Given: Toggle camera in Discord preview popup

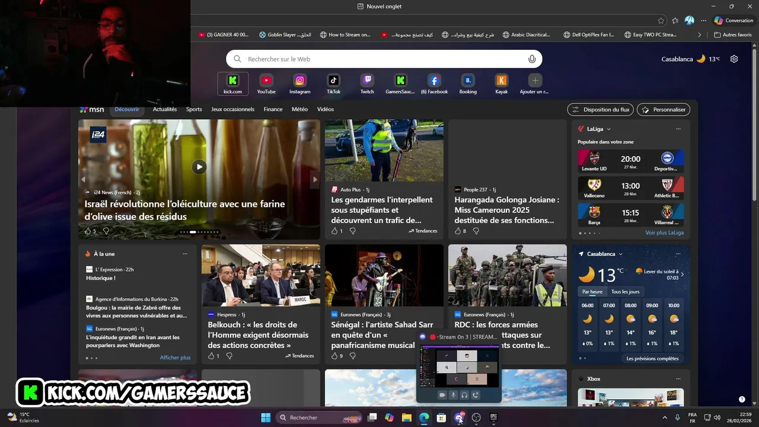Looking at the screenshot, I should coord(442,395).
